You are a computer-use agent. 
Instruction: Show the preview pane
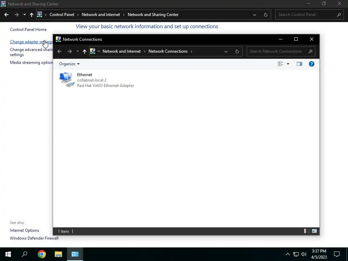(x=299, y=64)
